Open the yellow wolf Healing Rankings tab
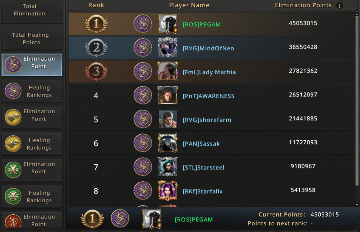Viewport: 360px width, 232px height. click(x=32, y=144)
